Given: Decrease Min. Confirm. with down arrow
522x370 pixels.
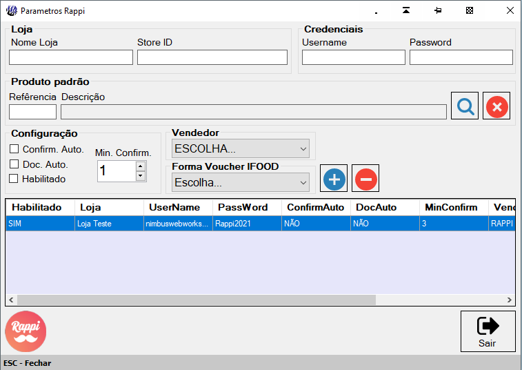Looking at the screenshot, I should [141, 175].
